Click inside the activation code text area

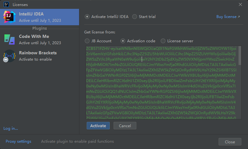point(161,82)
